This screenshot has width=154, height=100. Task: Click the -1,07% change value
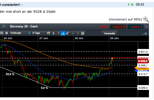click(103, 27)
